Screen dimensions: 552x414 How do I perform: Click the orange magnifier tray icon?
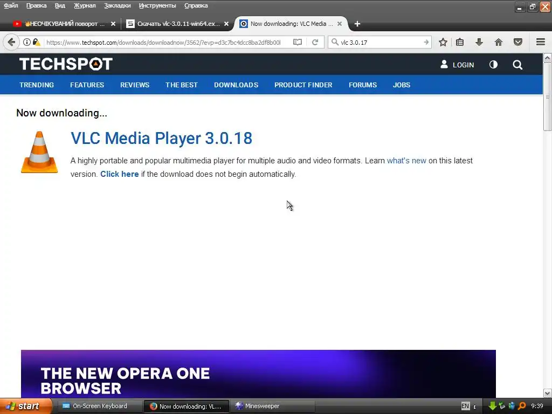pos(522,406)
